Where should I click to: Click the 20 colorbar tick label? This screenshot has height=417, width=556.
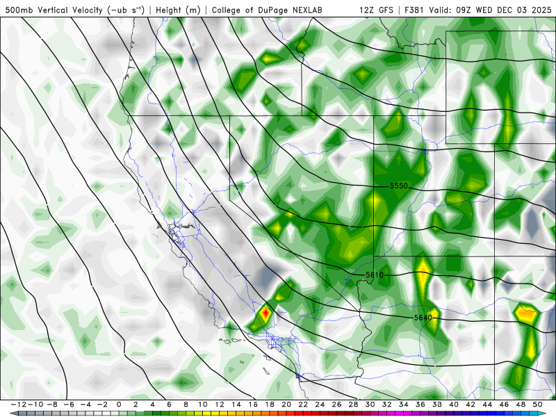tap(286, 404)
